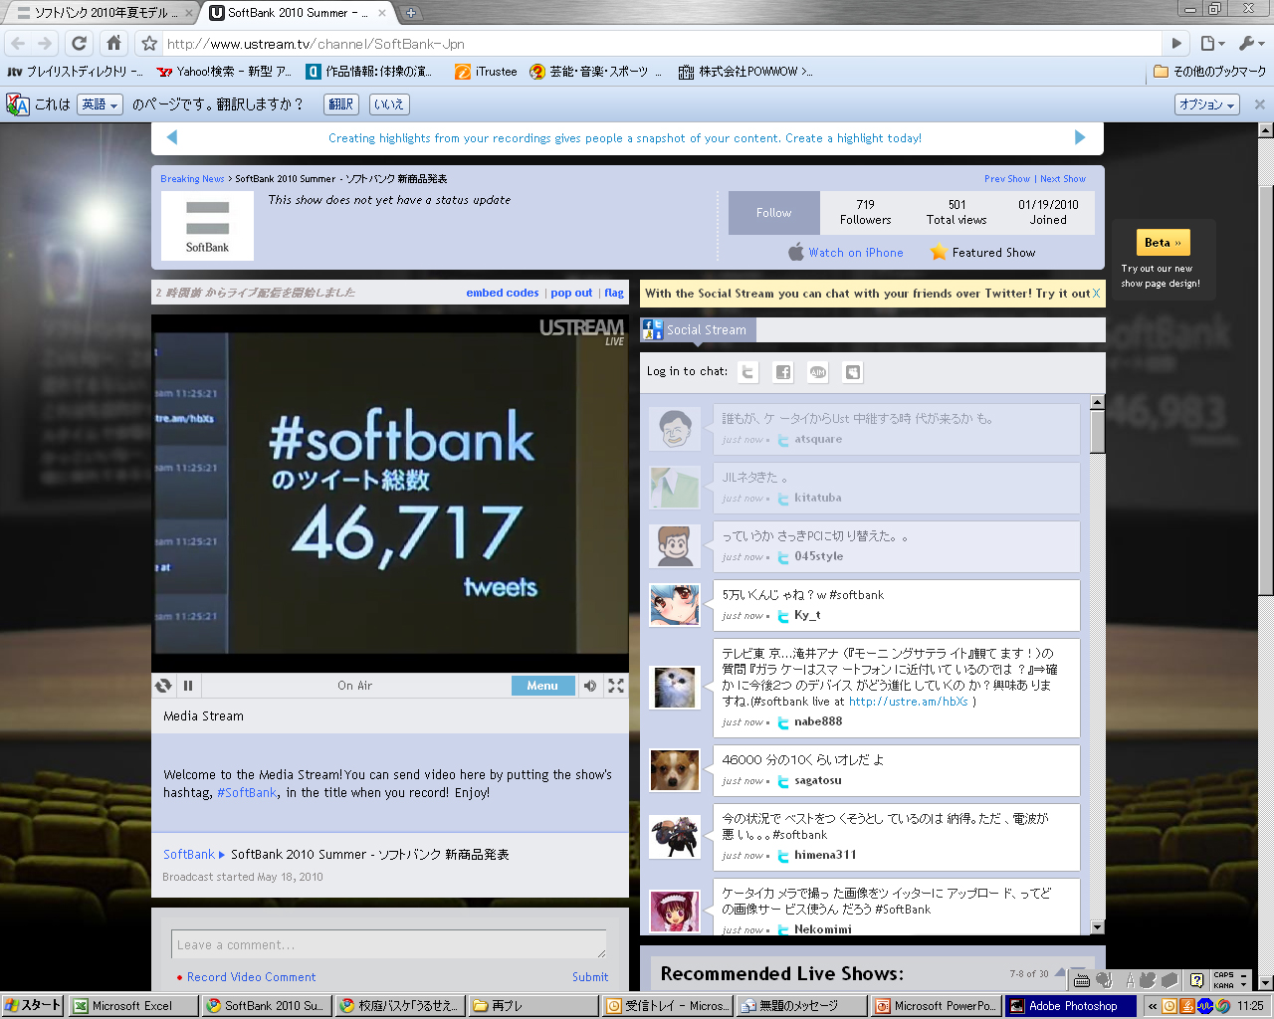The height and width of the screenshot is (1019, 1274).
Task: Reload the page with the refresh icon
Action: 80,43
